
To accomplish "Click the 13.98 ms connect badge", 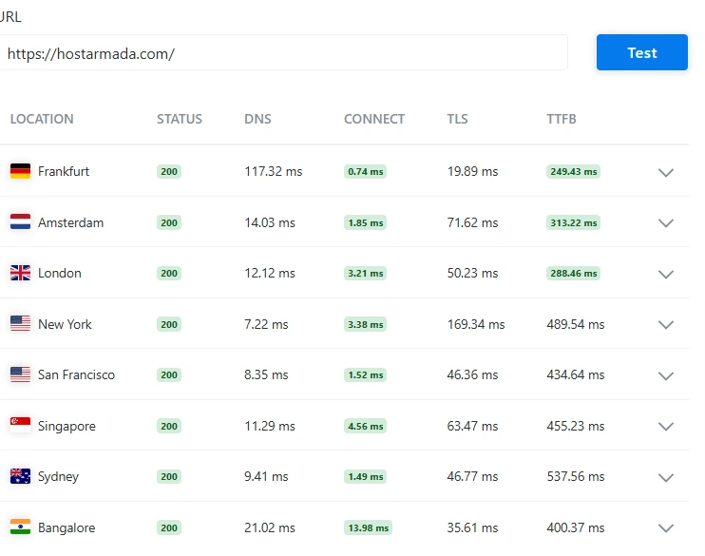I will point(369,527).
